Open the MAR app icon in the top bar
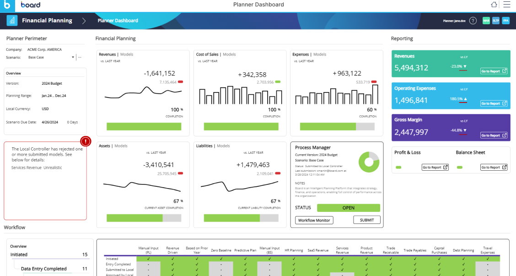The image size is (516, 276). click(486, 21)
